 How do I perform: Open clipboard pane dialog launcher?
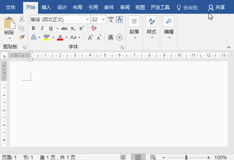[24, 48]
